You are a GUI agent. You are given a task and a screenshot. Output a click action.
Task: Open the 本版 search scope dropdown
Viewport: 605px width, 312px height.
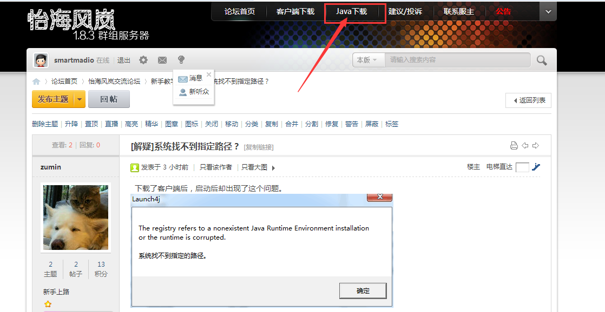click(369, 60)
